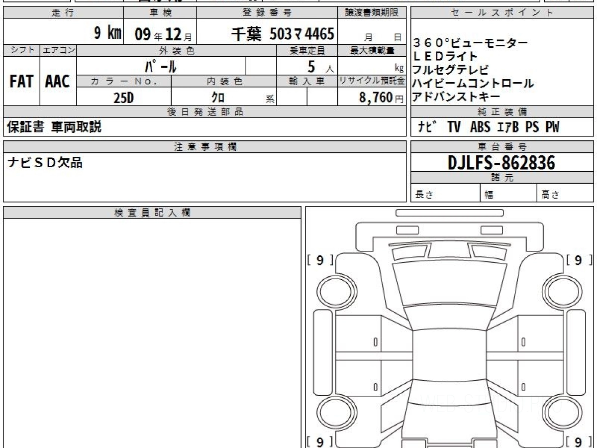Viewport: 597px width, 448px height.
Task: Click the 注意事項欄 header
Action: pyautogui.click(x=205, y=146)
